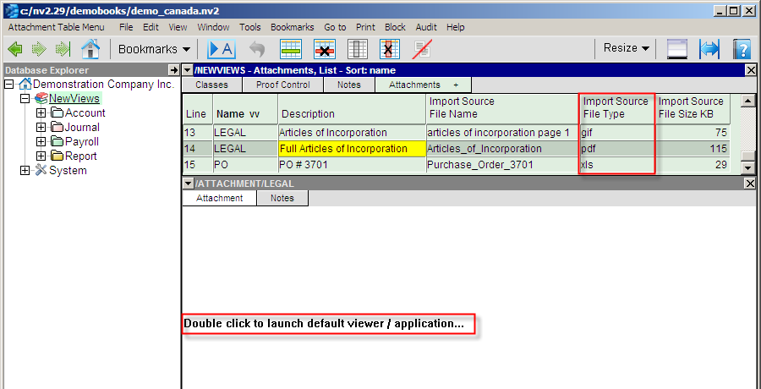Go to Home using house icon
The width and height of the screenshot is (761, 389).
(x=90, y=49)
